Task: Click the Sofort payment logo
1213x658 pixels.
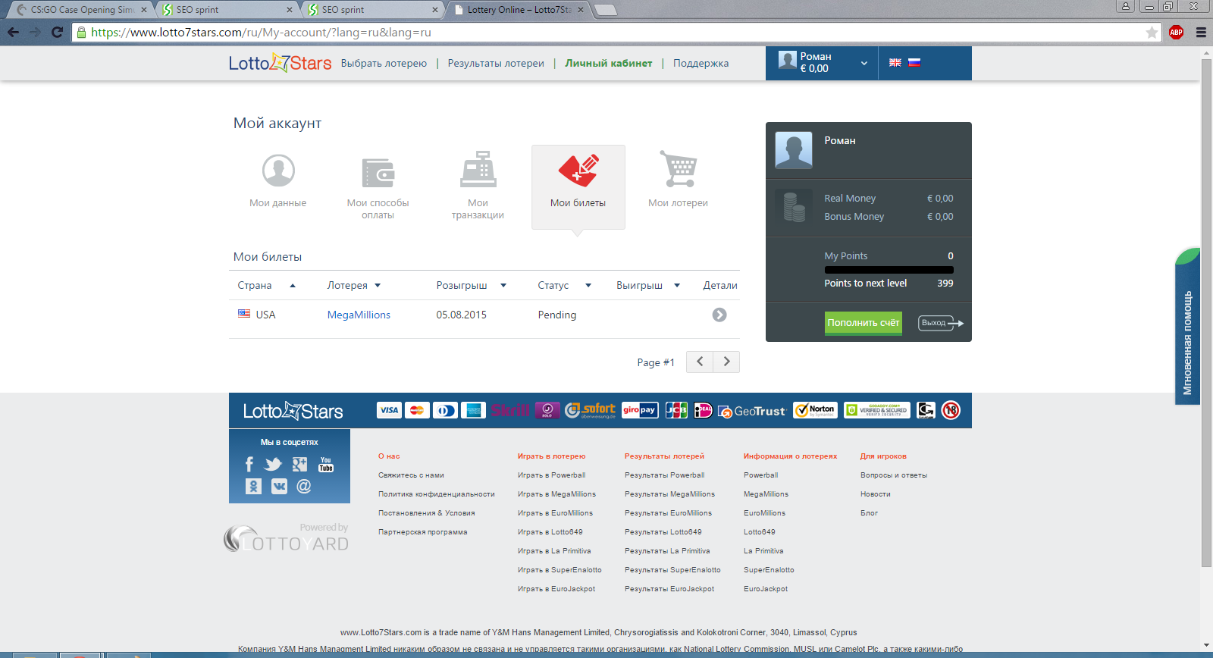Action: click(x=591, y=410)
